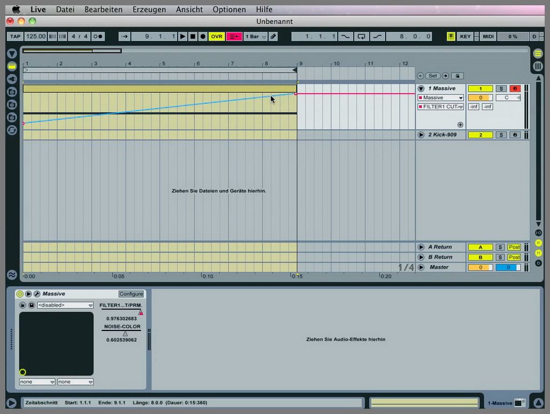550x414 pixels.
Task: Fold the 1 Massive track
Action: click(421, 88)
